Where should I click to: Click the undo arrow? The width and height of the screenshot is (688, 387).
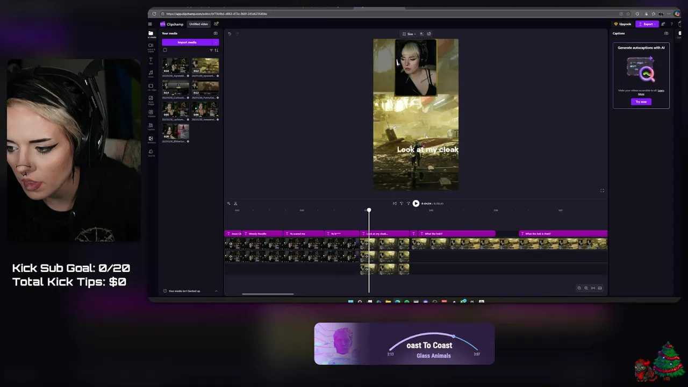[230, 34]
